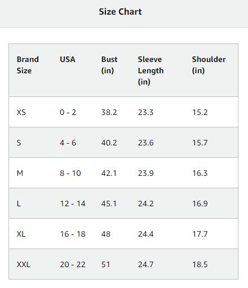Click the 17.7 shoulder measurement

click(x=200, y=234)
